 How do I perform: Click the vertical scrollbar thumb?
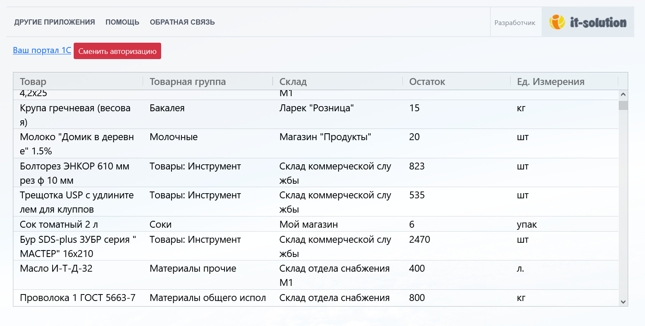[623, 106]
